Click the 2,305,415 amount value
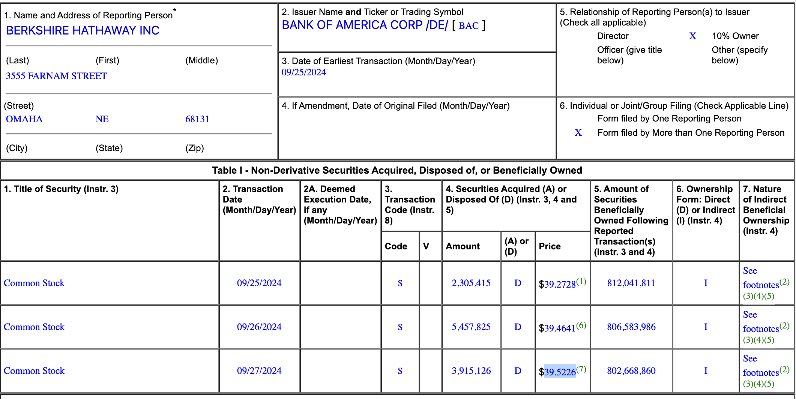The image size is (796, 399). 471,283
